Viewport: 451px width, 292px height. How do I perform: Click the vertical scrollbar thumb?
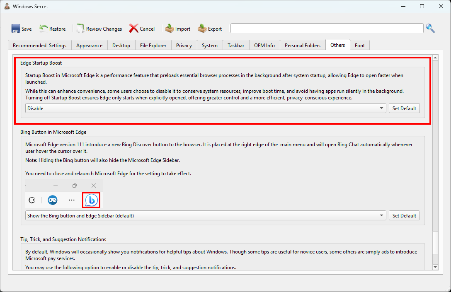click(x=436, y=243)
